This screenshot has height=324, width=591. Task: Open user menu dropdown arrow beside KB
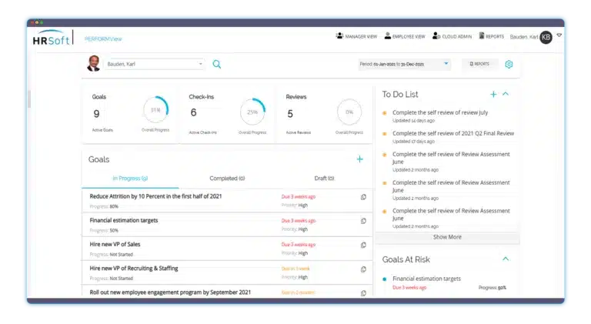pyautogui.click(x=559, y=35)
